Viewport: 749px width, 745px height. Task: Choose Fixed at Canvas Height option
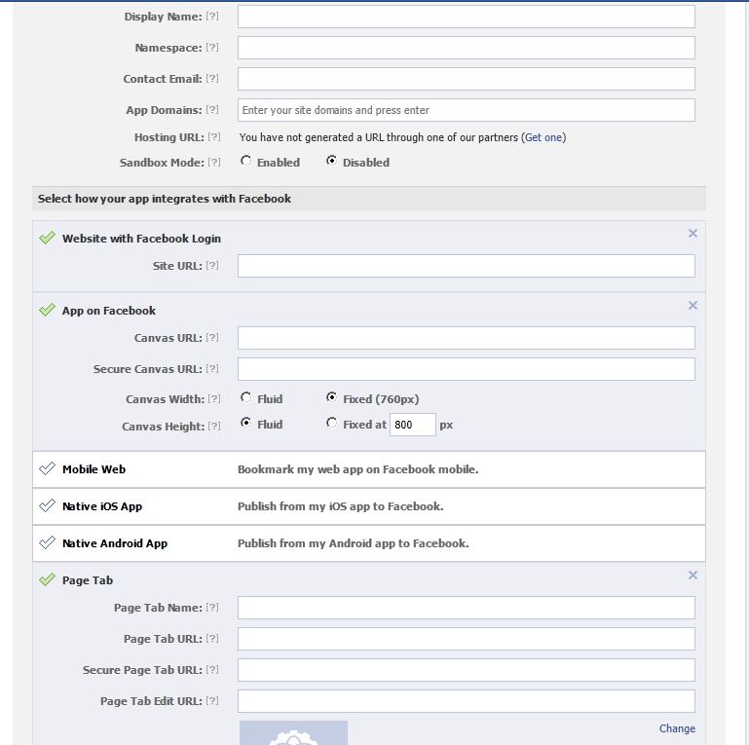point(331,423)
